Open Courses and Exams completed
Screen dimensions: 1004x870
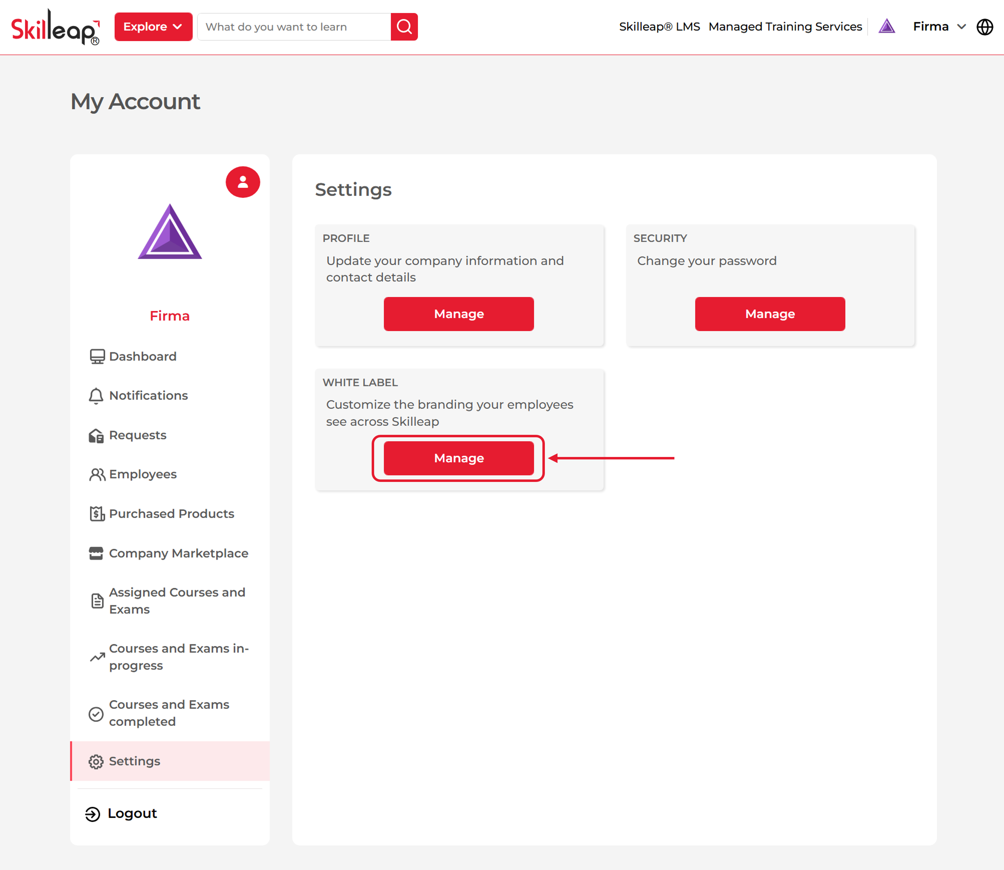[x=169, y=713]
